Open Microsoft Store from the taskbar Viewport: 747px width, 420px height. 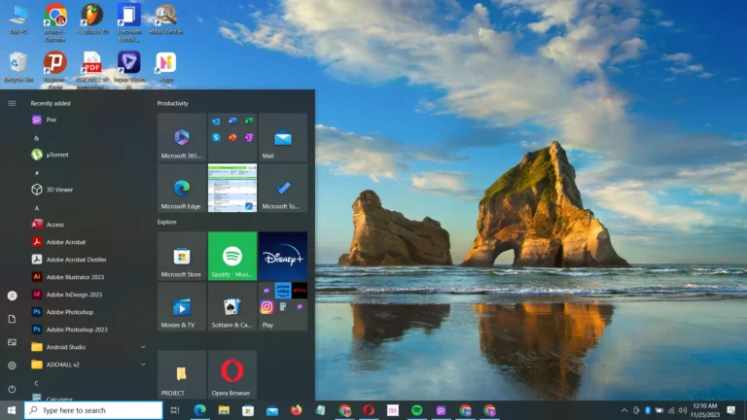pyautogui.click(x=248, y=410)
